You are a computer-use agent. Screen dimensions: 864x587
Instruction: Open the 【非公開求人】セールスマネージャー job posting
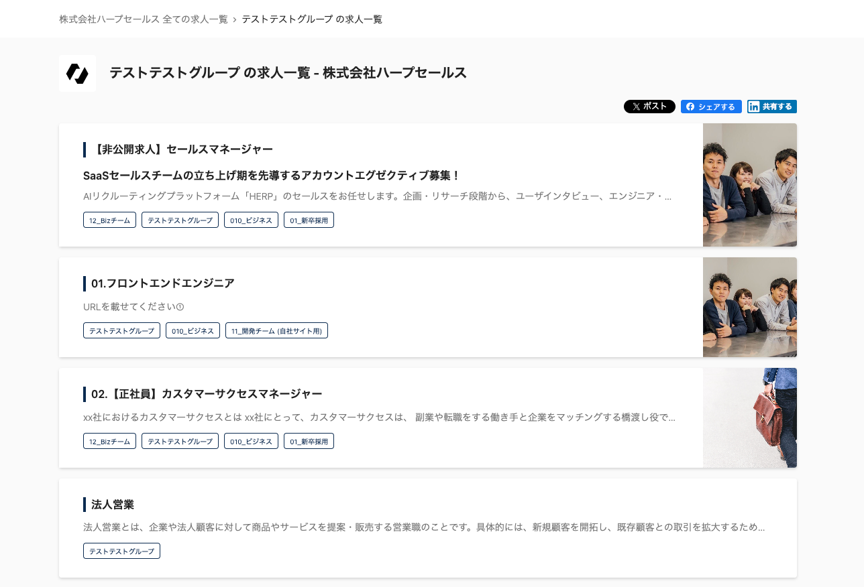coord(182,149)
